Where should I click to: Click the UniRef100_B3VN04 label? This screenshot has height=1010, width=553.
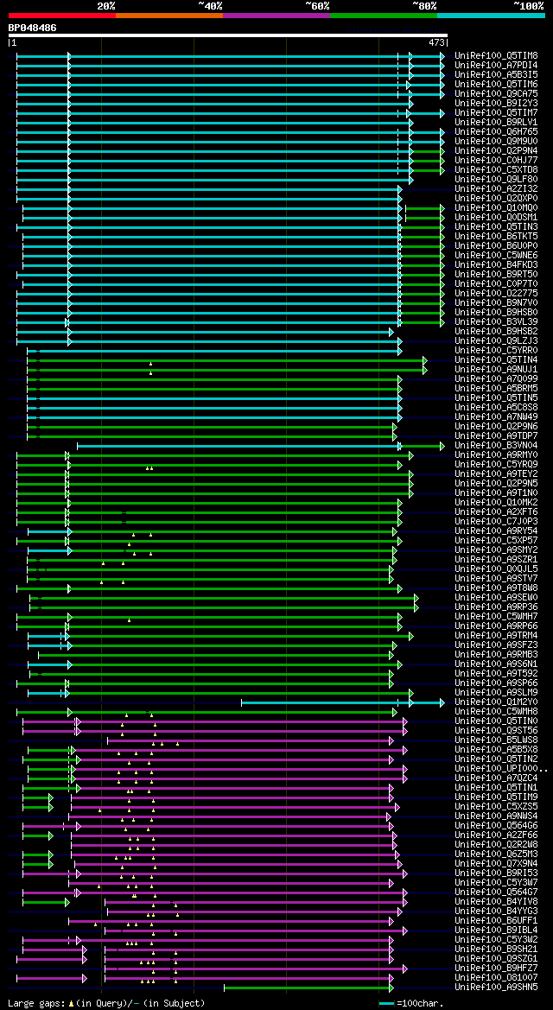(496, 445)
